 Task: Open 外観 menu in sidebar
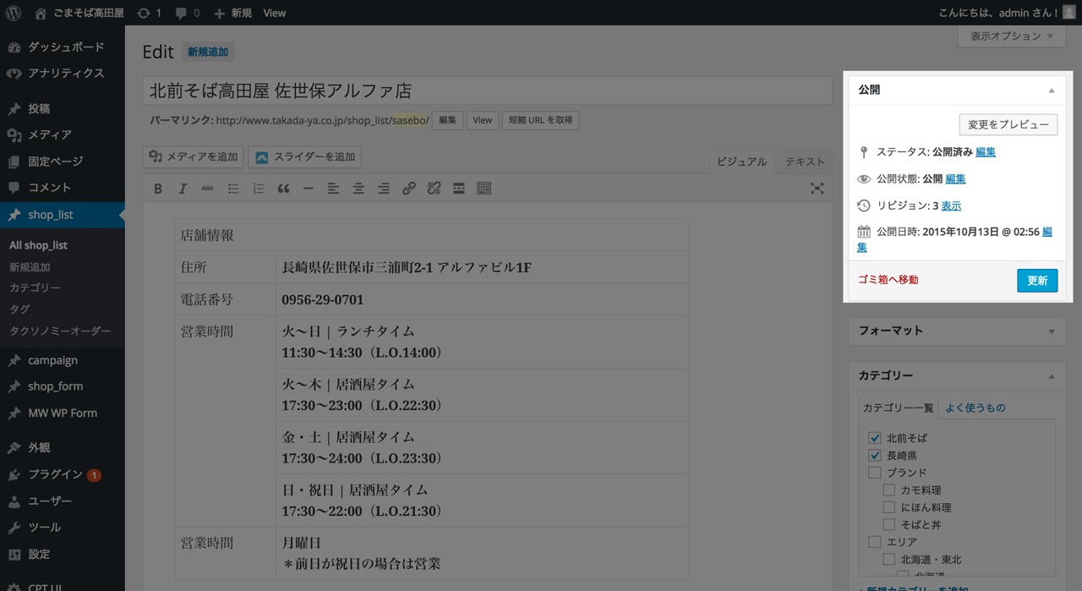(x=63, y=448)
